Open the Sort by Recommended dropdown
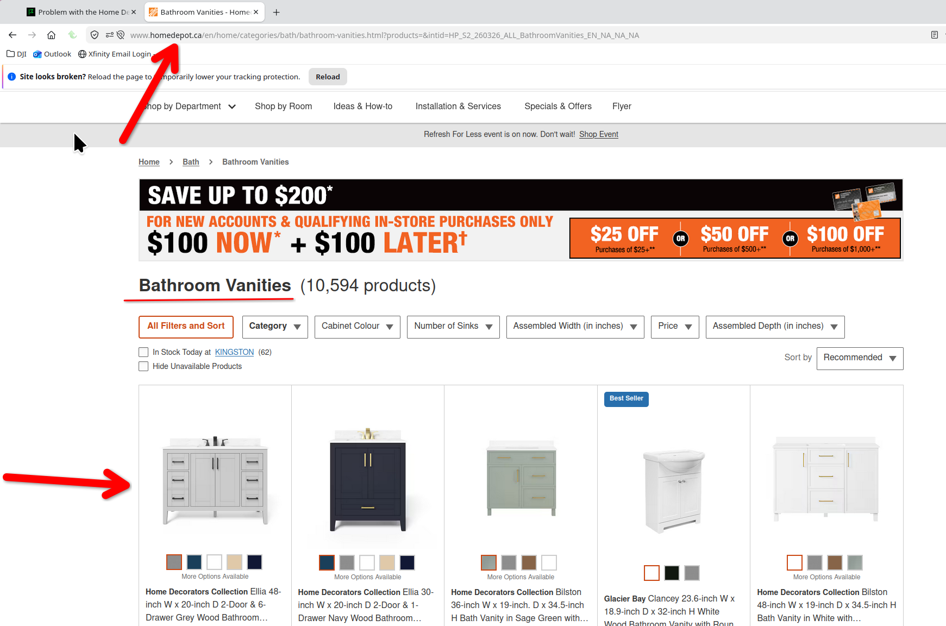The height and width of the screenshot is (626, 946). click(860, 358)
